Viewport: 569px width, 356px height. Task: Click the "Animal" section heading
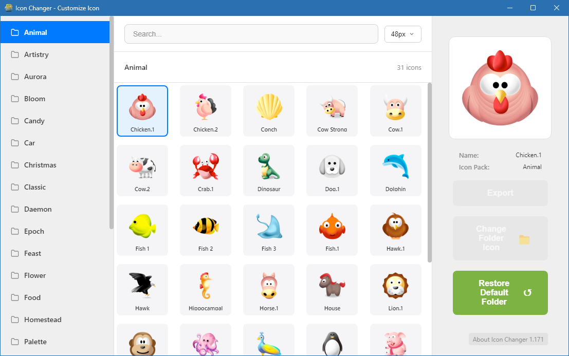point(136,67)
